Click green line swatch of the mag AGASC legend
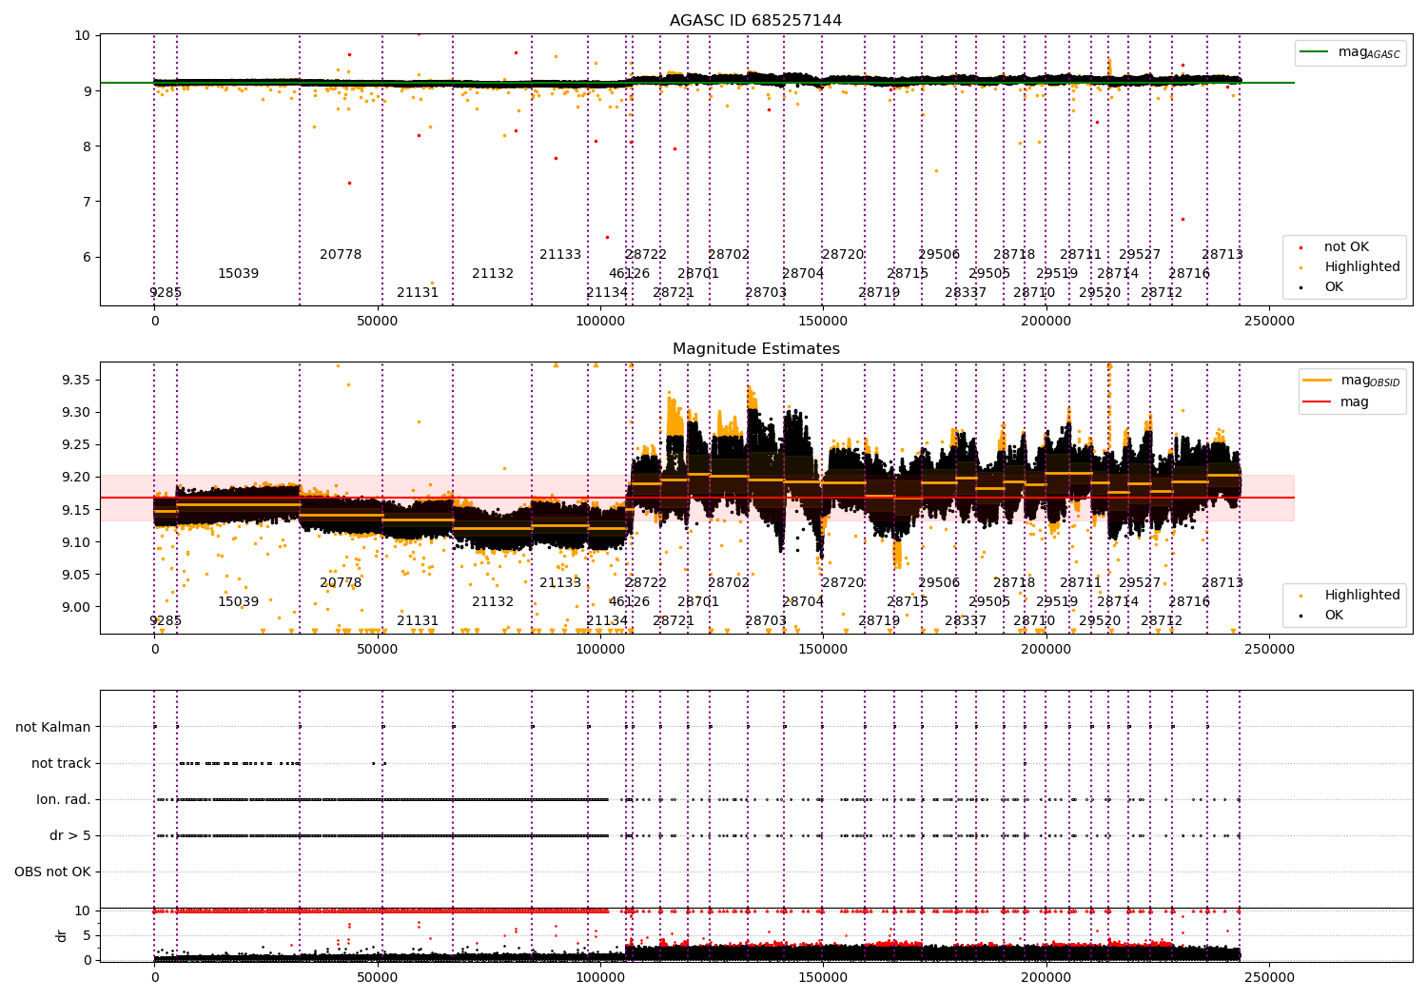Image resolution: width=1427 pixels, height=999 pixels. pos(1315,52)
